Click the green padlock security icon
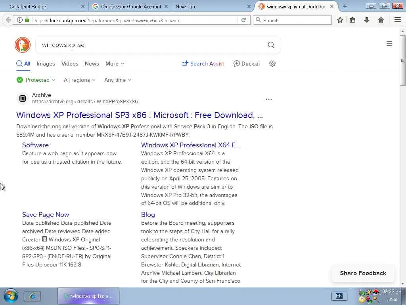Image resolution: width=406 pixels, height=305 pixels. 27,20
